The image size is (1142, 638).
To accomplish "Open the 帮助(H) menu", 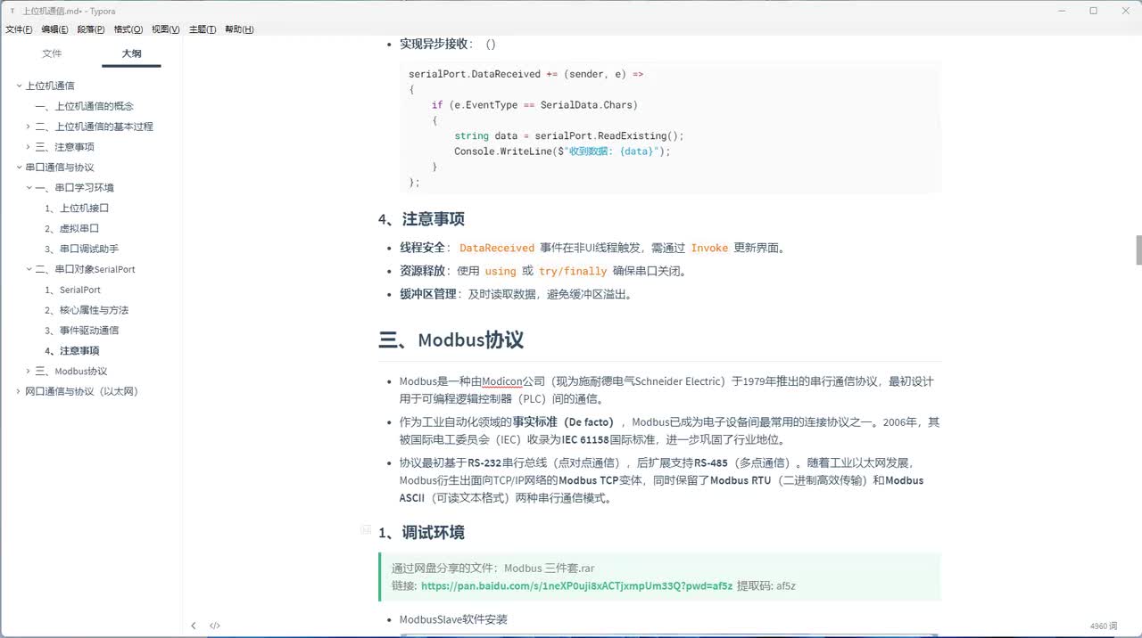I will tap(239, 29).
